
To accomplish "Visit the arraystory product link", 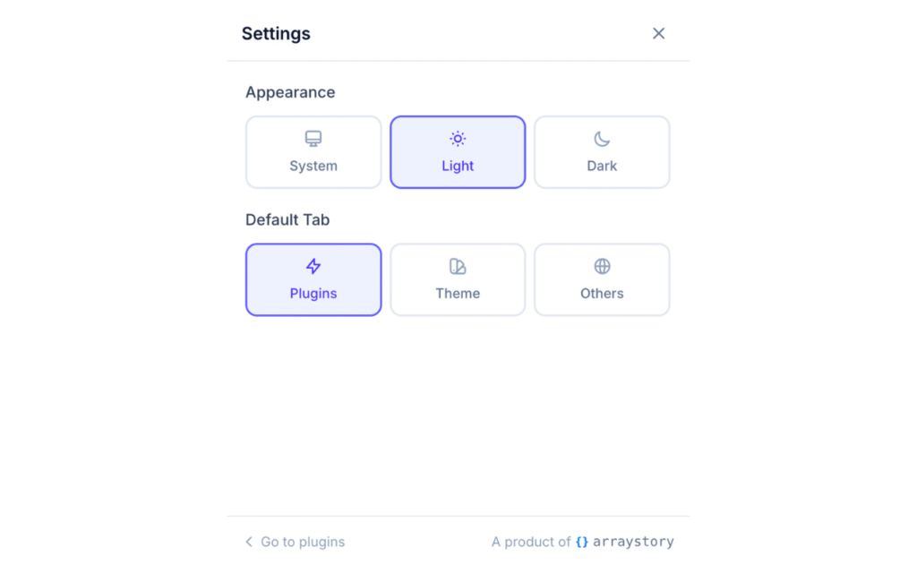I will click(x=634, y=541).
